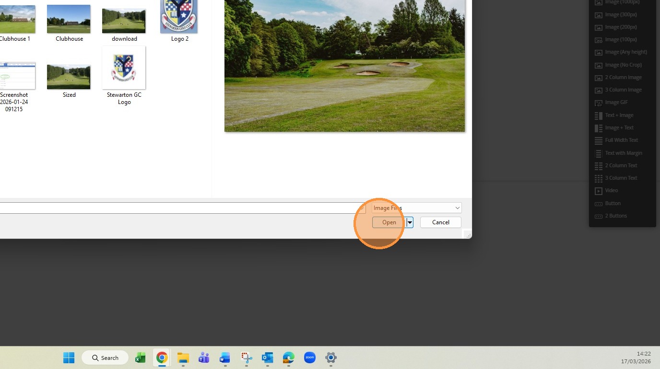The width and height of the screenshot is (660, 369).
Task: Select the Image + Text block in the background panel
Action: point(614,127)
